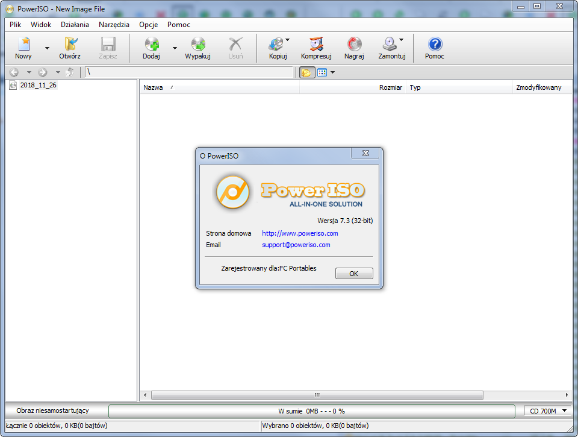
Task: Open the back history dropdown arrow
Action: point(29,72)
